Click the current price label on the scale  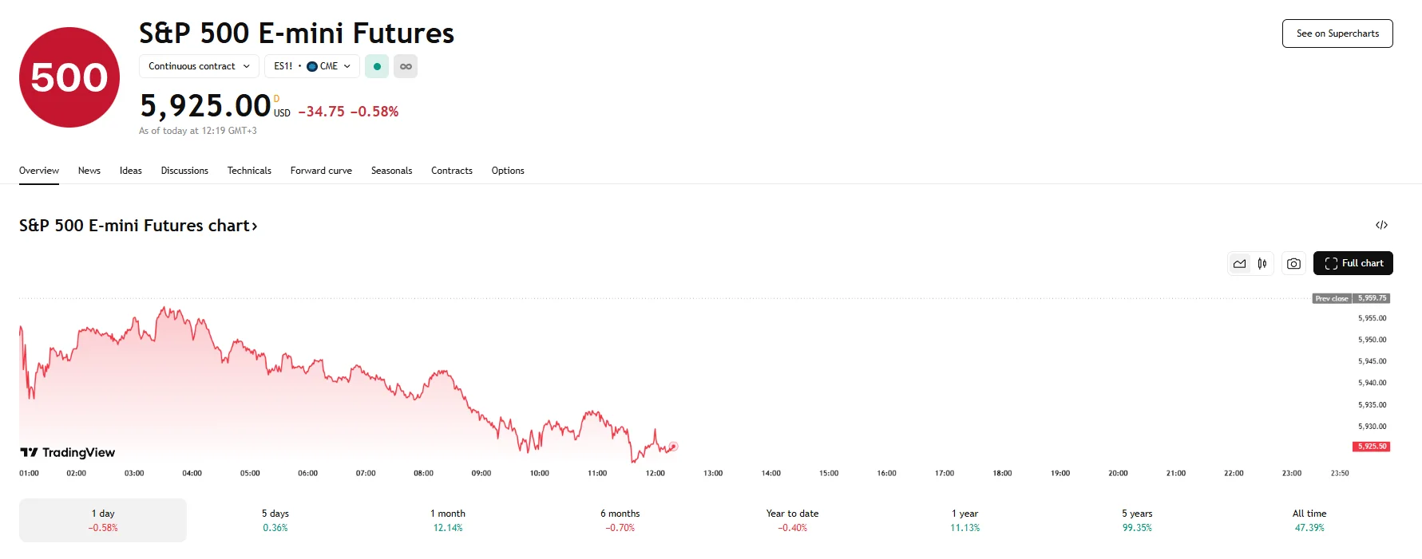1370,447
